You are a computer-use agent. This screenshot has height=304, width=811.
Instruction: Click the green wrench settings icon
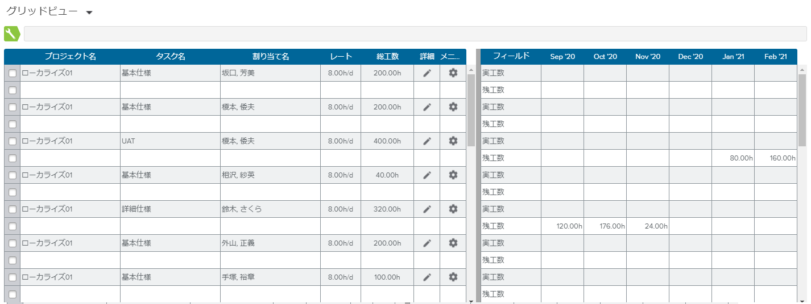pyautogui.click(x=11, y=34)
